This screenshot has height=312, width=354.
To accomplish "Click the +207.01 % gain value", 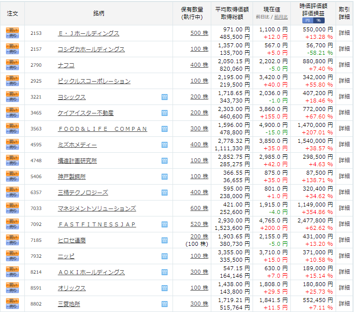I will point(317,132).
